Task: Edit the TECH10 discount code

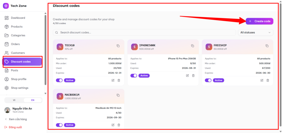Action: [113, 80]
